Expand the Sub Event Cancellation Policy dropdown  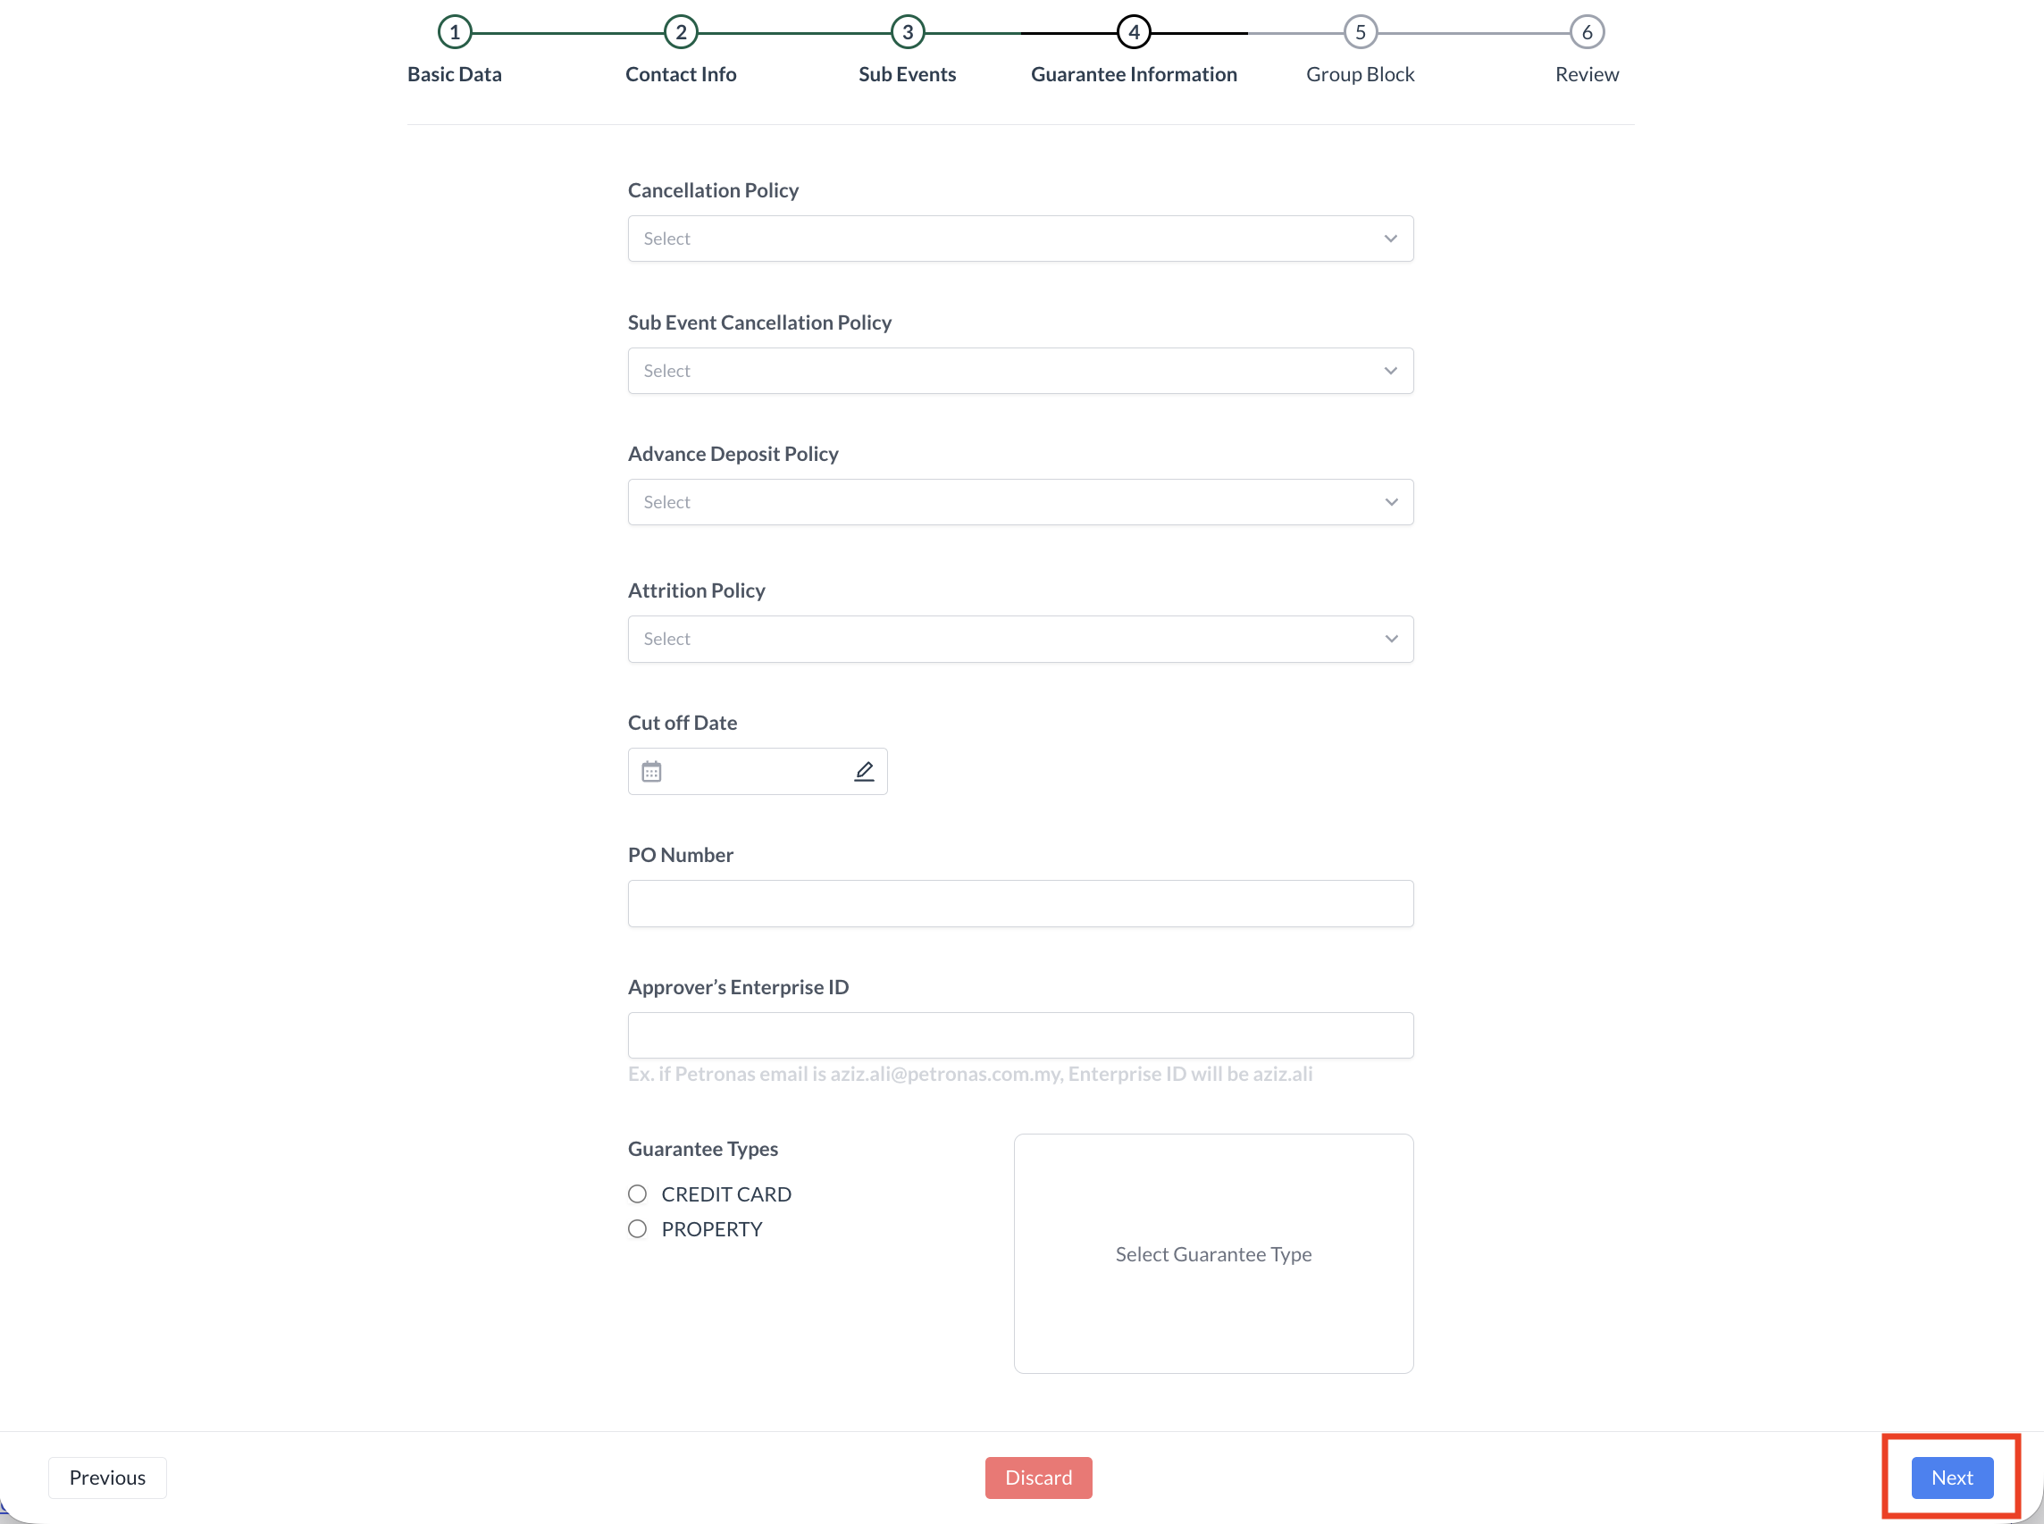coord(1020,371)
